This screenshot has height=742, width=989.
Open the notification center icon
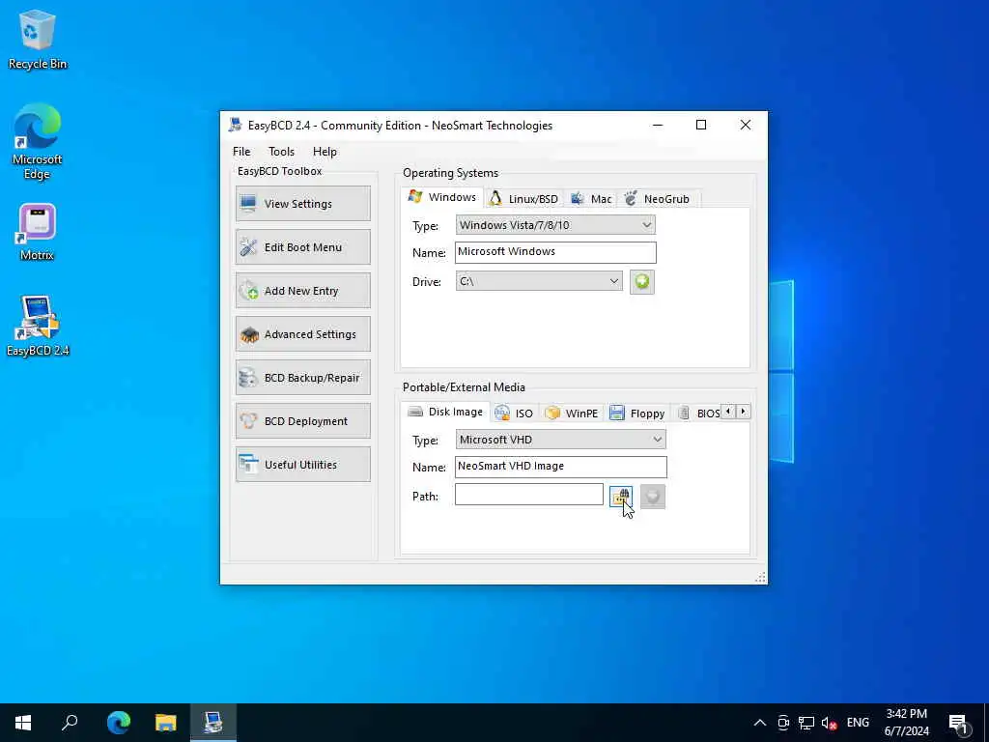(x=959, y=723)
